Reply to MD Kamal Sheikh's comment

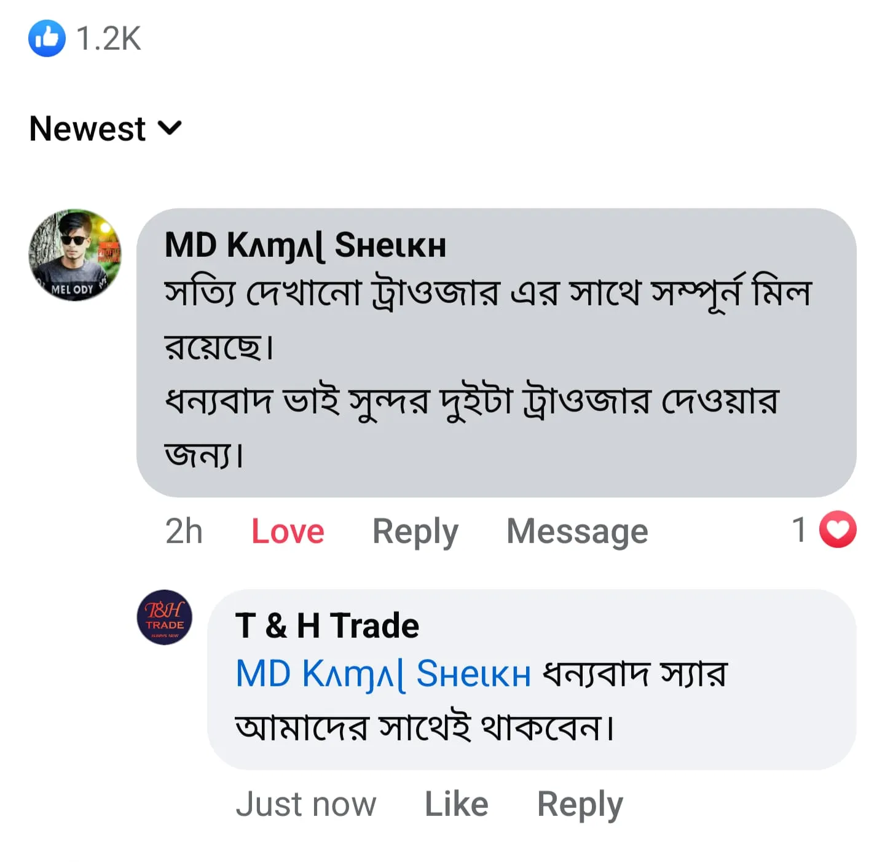(415, 531)
